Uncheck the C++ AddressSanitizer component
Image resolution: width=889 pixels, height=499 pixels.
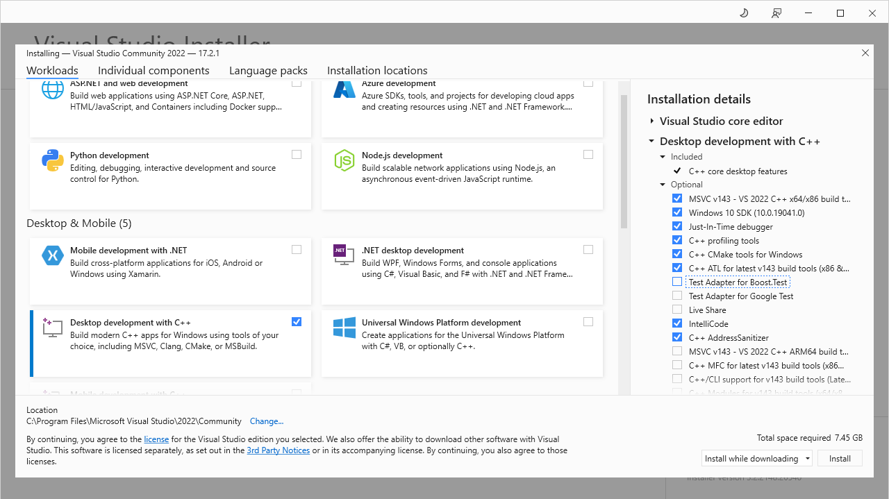(677, 337)
